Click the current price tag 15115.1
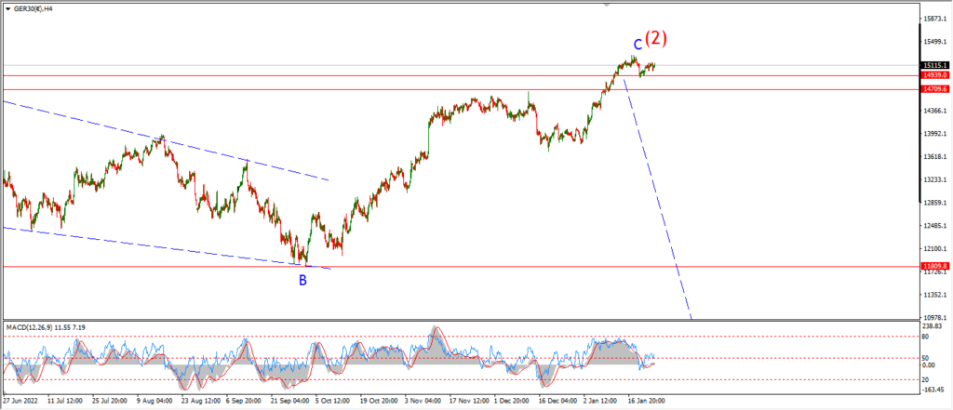The image size is (953, 410). point(933,65)
